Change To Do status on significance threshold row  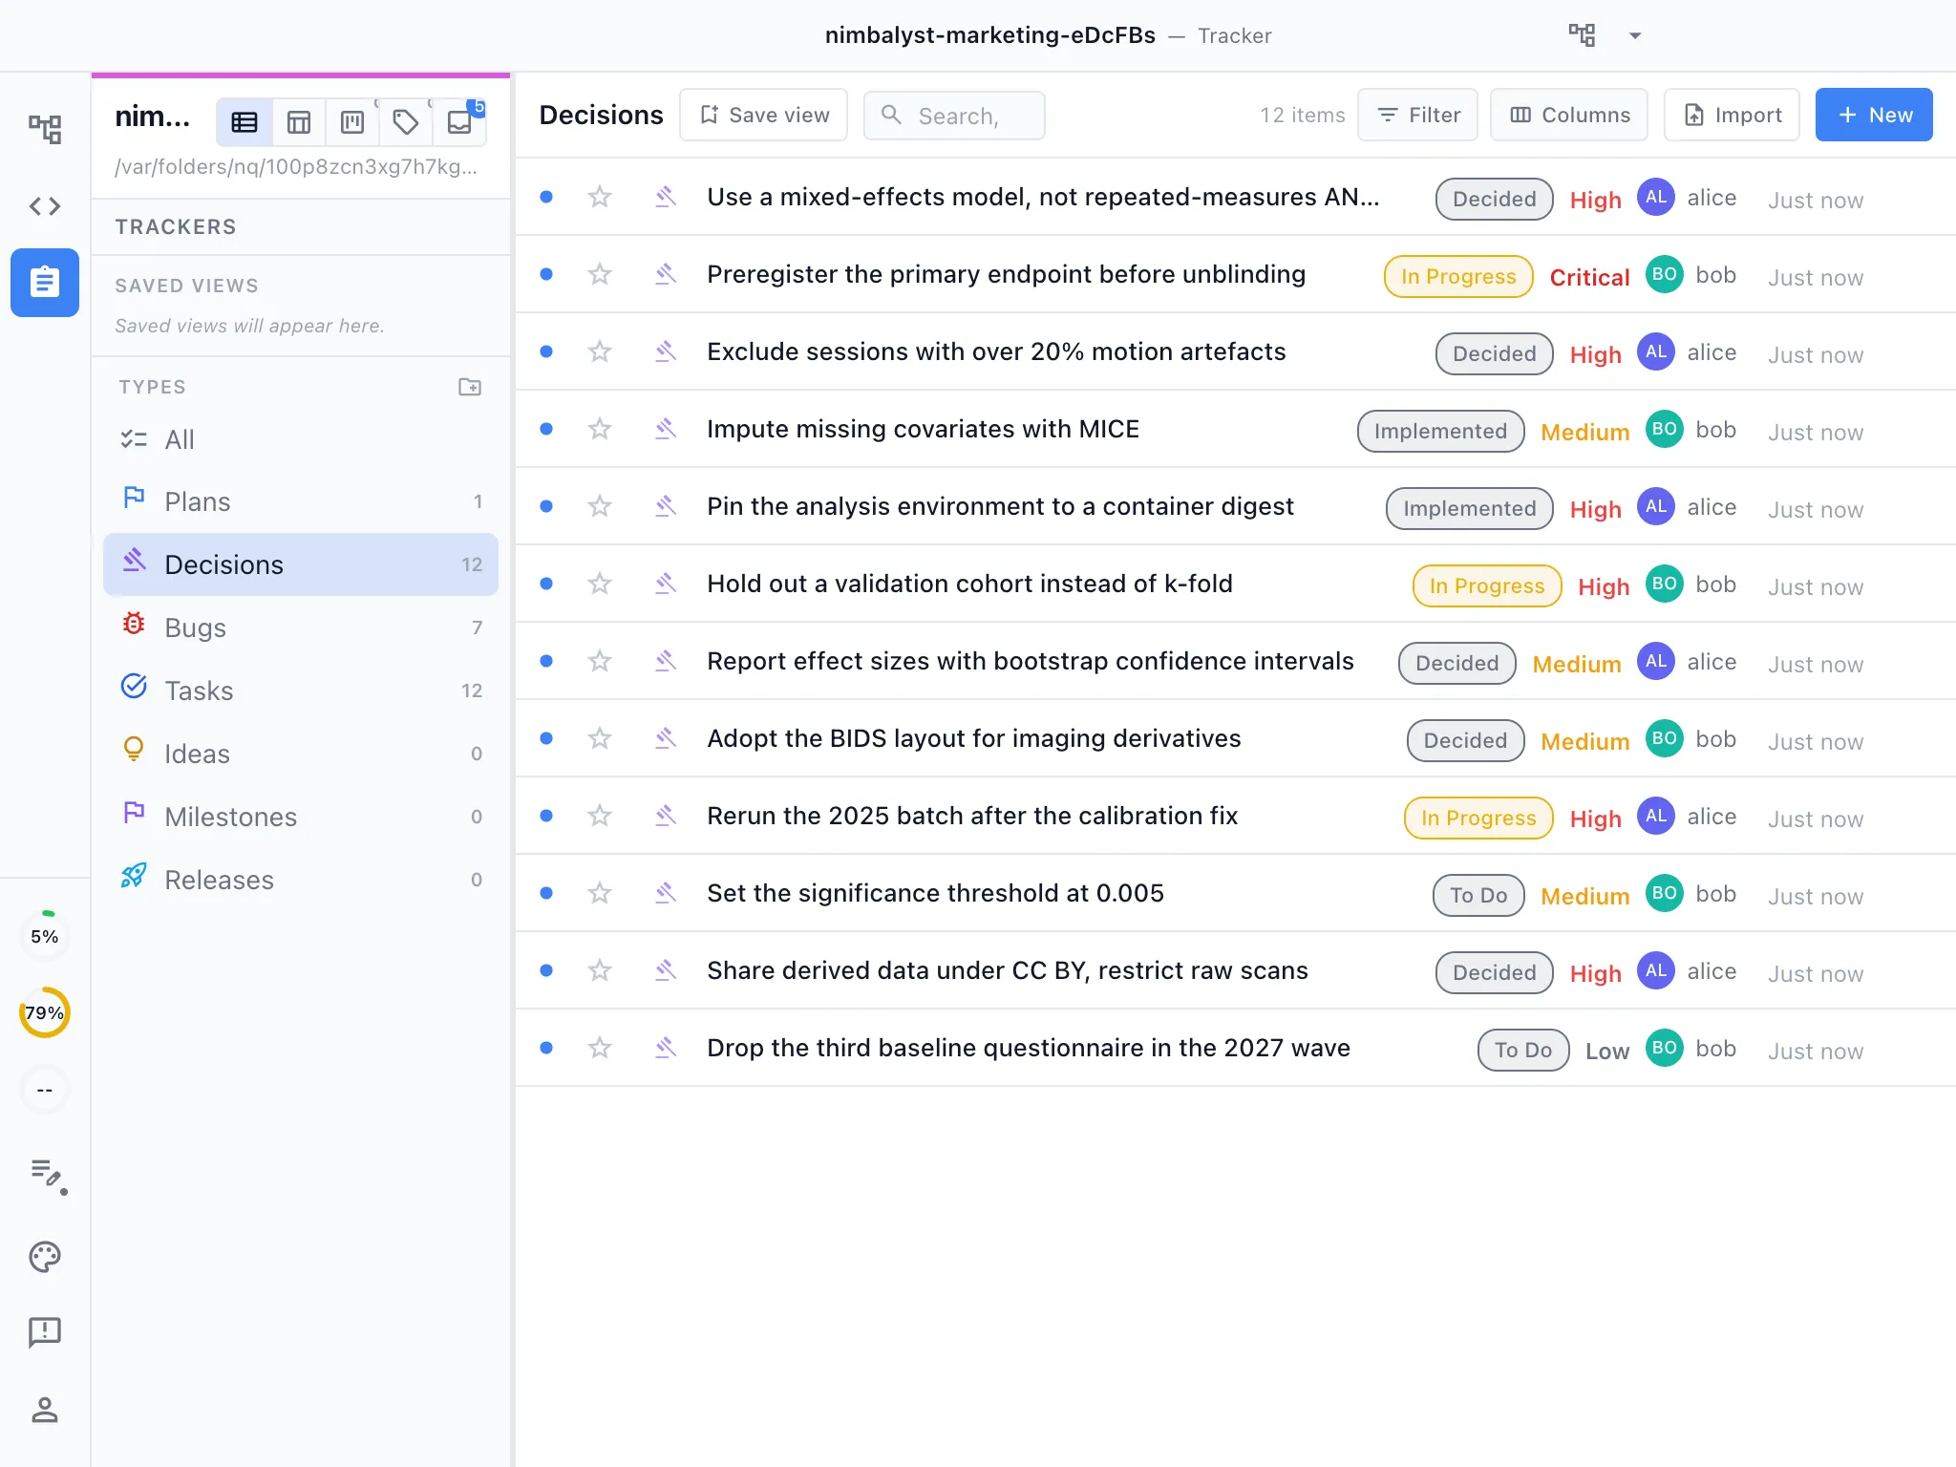pyautogui.click(x=1478, y=895)
